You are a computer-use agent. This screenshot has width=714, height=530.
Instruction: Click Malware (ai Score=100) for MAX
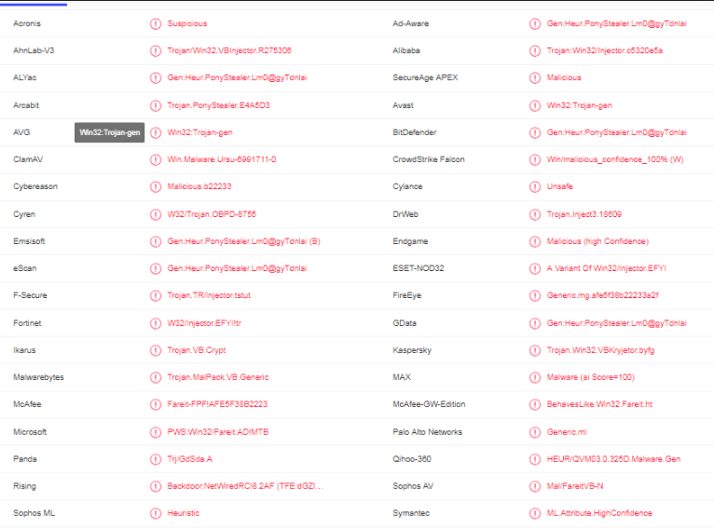[x=590, y=377]
